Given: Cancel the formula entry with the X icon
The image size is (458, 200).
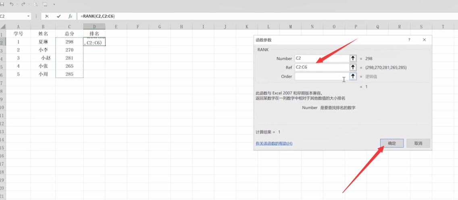Looking at the screenshot, I should click(x=47, y=16).
